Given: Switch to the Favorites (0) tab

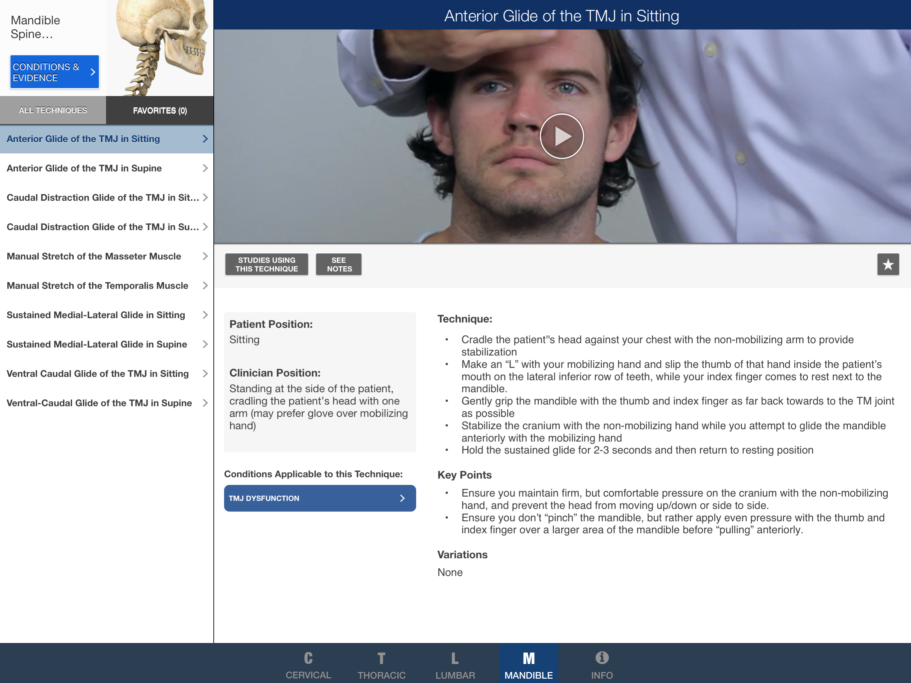Looking at the screenshot, I should pyautogui.click(x=160, y=110).
